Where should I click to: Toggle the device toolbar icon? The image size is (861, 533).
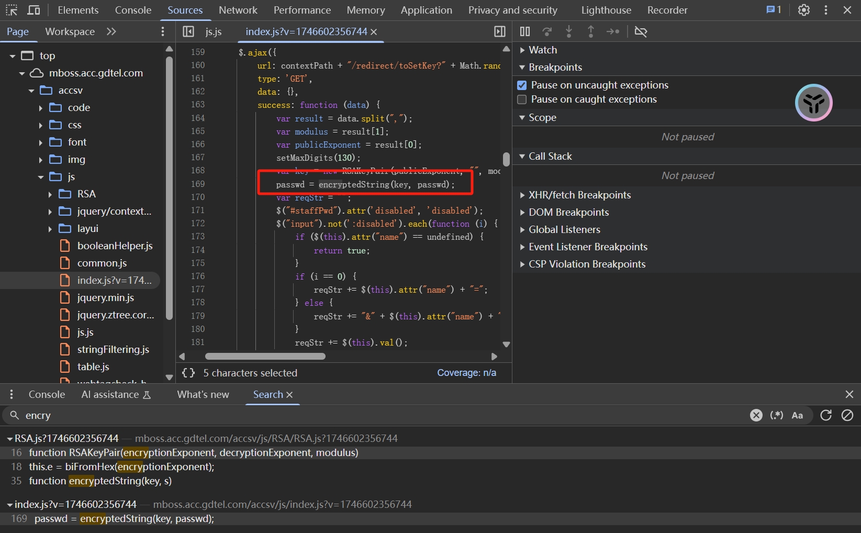33,10
